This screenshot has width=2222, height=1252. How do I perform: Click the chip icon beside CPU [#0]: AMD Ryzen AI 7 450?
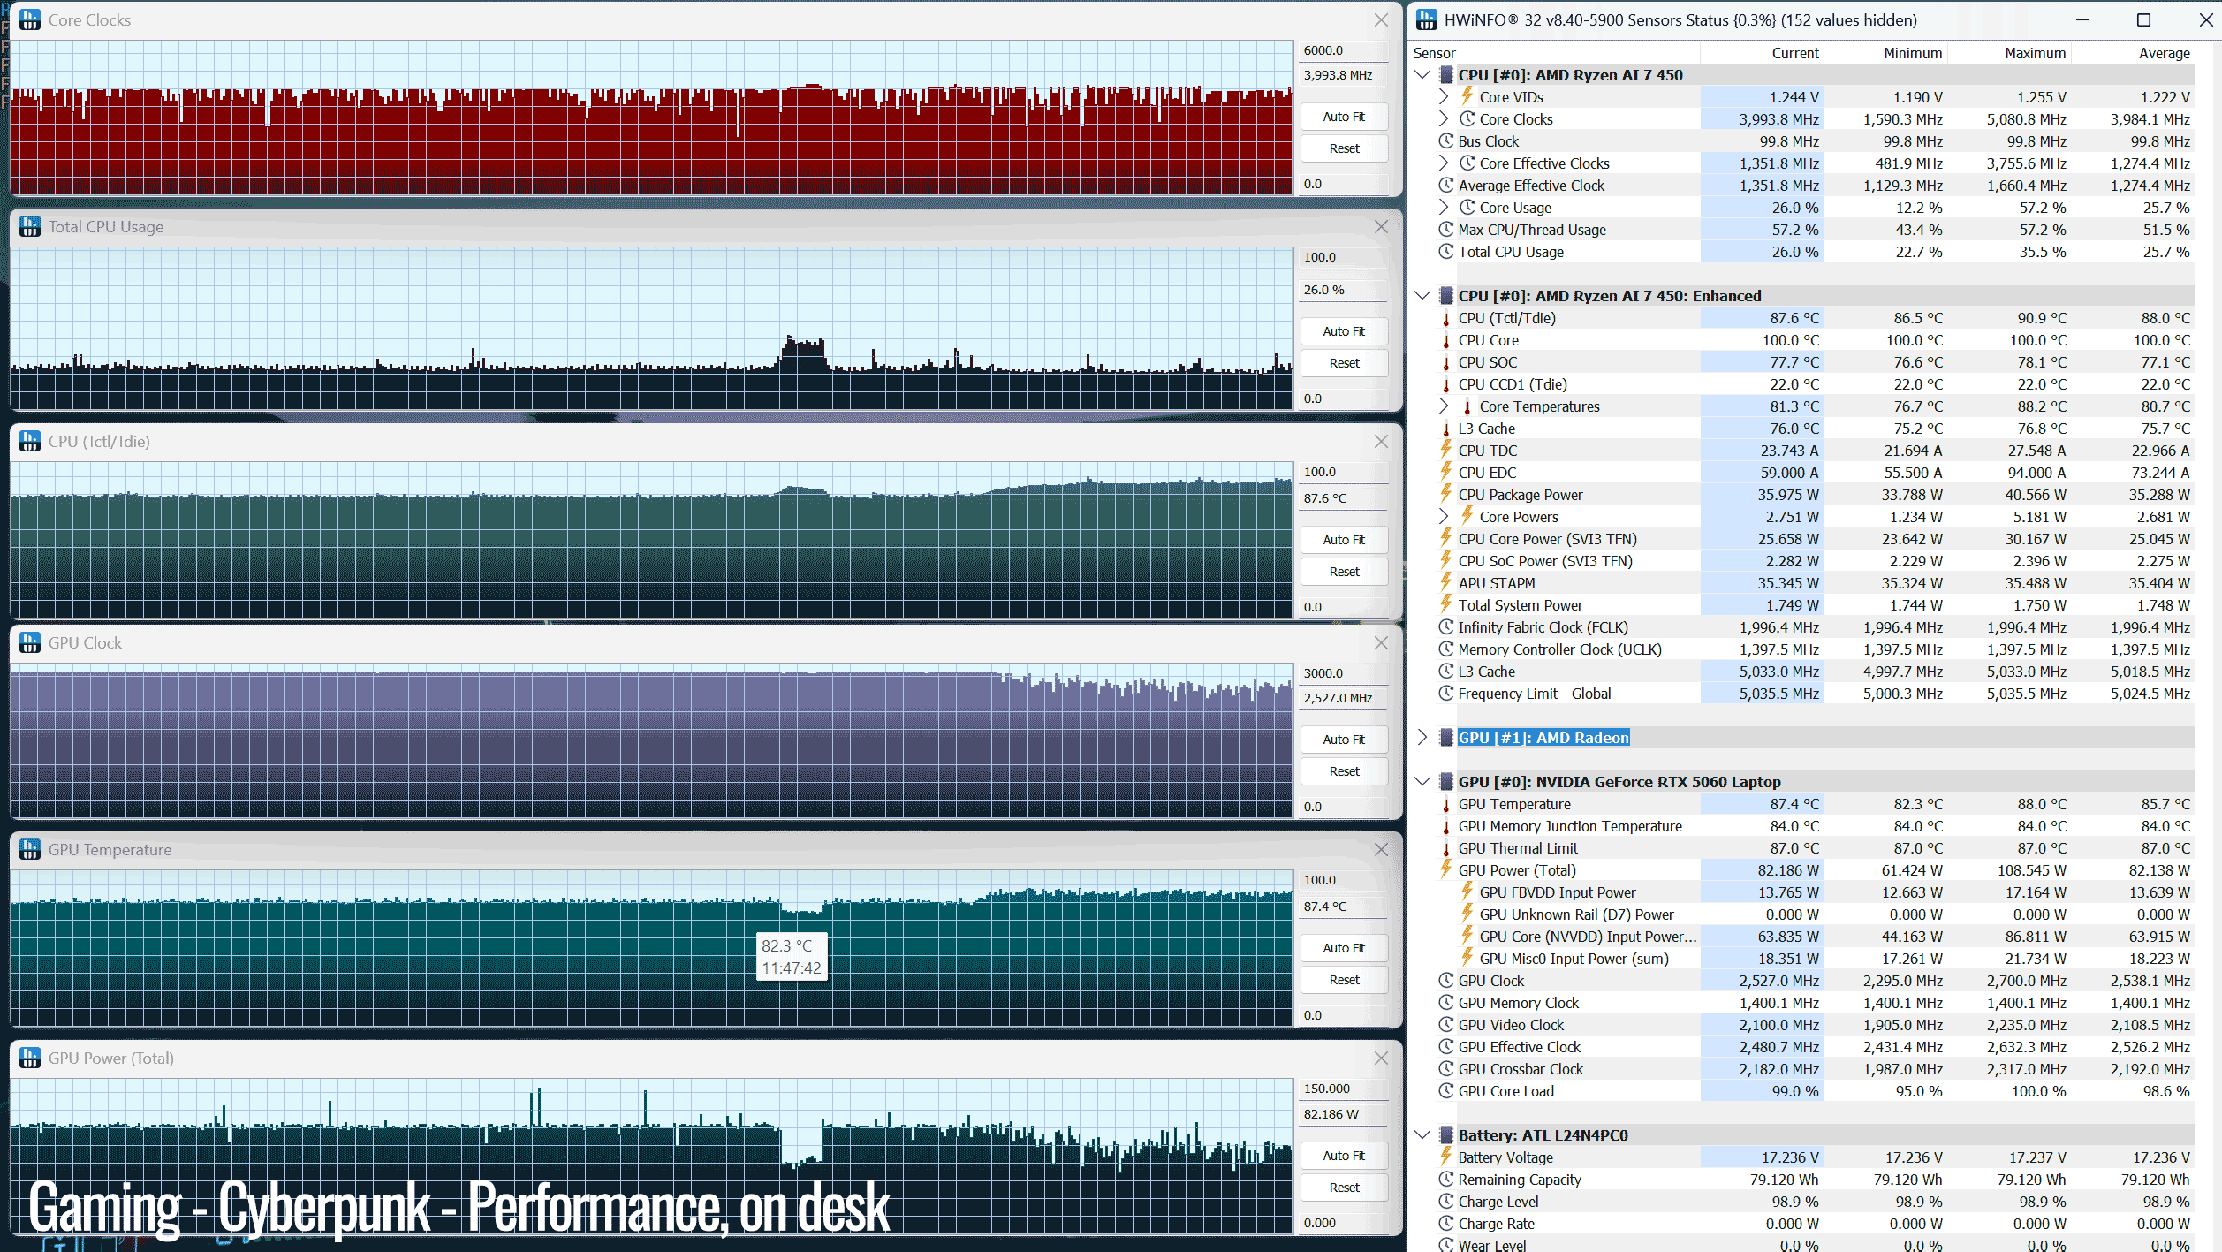point(1446,74)
